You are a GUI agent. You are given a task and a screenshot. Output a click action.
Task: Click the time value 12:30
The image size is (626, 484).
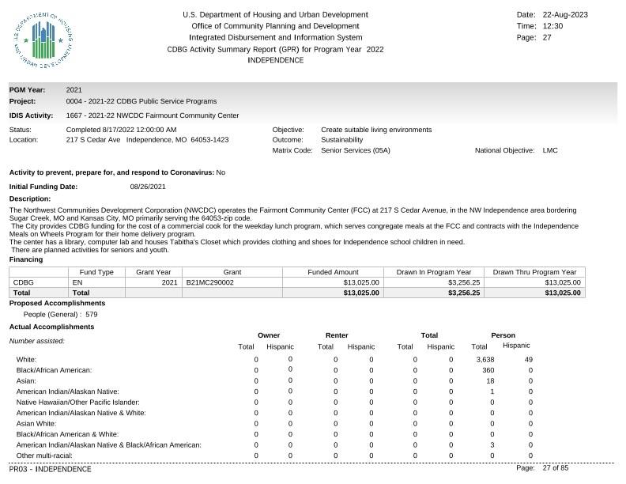[552, 26]
